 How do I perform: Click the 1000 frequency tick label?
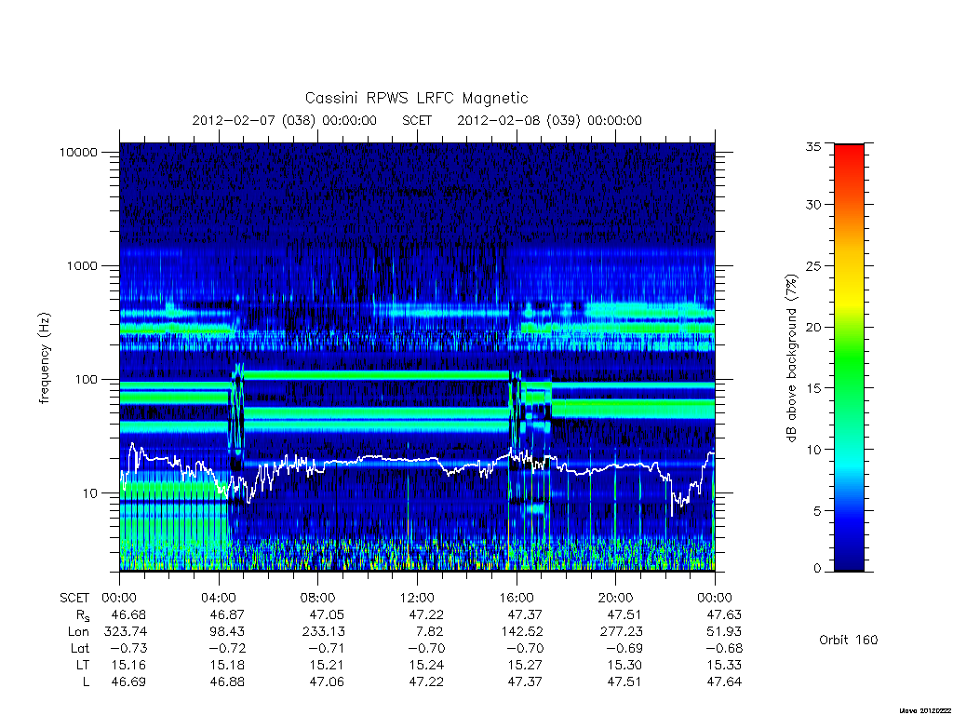[82, 266]
